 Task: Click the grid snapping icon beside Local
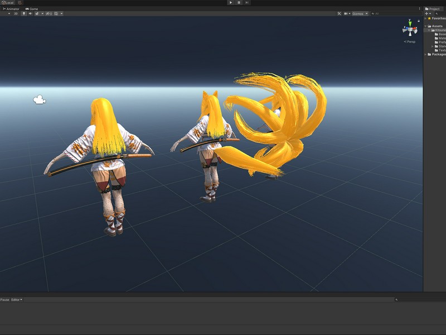click(20, 3)
